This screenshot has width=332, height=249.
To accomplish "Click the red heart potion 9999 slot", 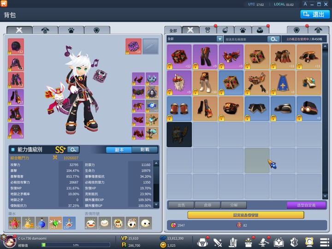I will click(15, 223).
